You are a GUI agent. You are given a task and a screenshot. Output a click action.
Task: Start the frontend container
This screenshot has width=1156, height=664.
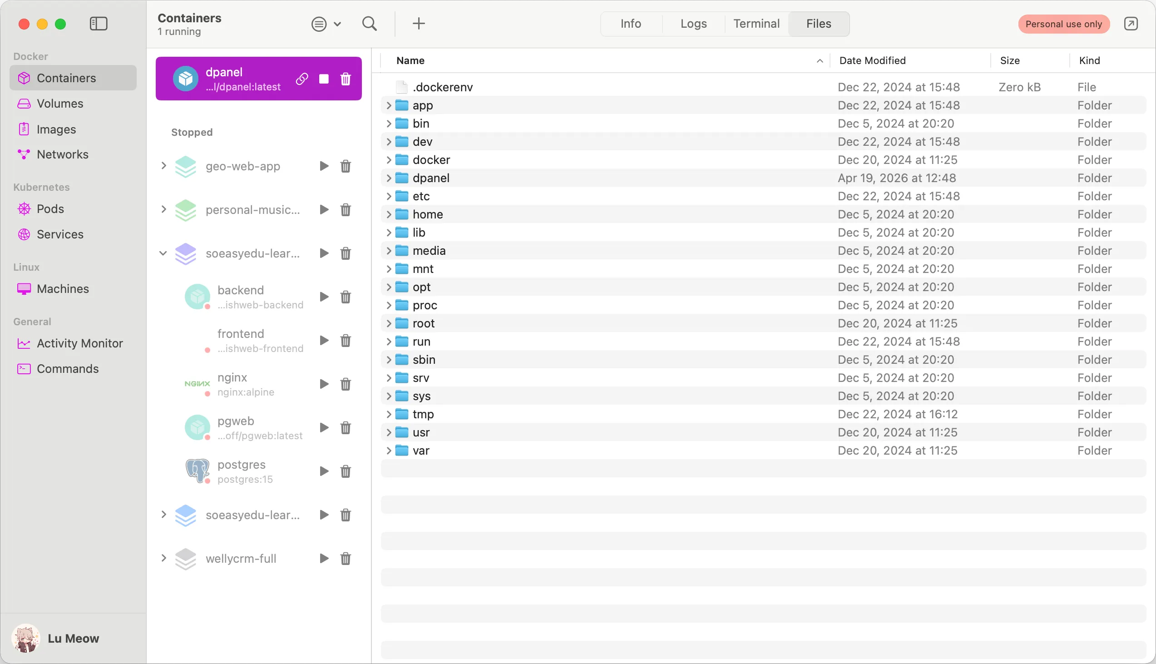(x=324, y=341)
